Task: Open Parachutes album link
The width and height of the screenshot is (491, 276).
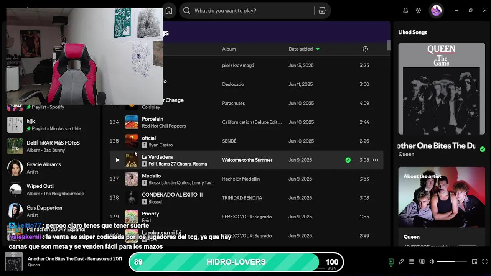Action: (x=234, y=103)
